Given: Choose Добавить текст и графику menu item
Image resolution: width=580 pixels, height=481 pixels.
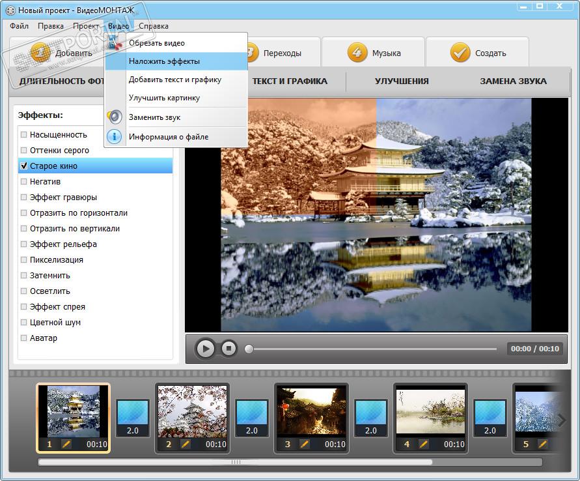Looking at the screenshot, I should (174, 80).
